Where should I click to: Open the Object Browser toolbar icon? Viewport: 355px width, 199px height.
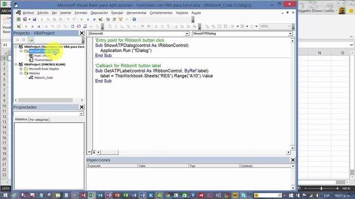point(120,19)
